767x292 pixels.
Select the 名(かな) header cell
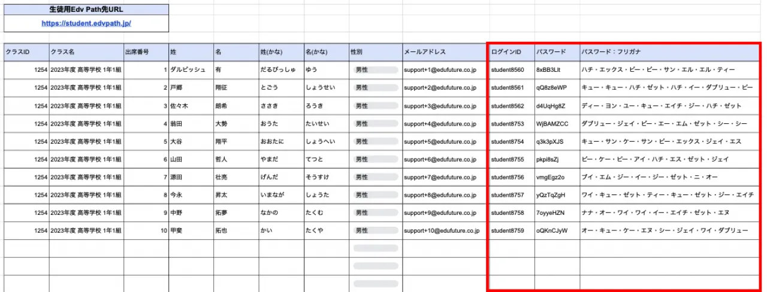[x=326, y=52]
